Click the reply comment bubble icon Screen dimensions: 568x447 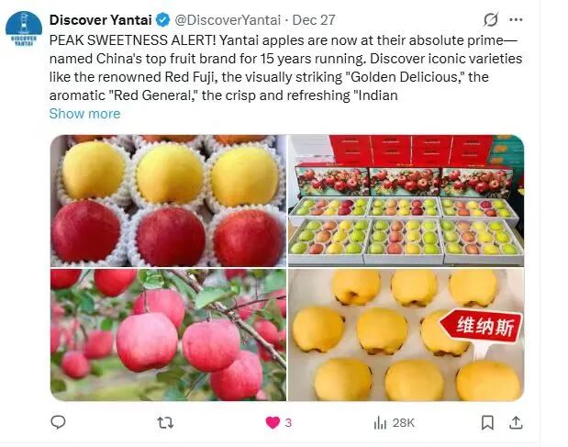[x=58, y=422]
